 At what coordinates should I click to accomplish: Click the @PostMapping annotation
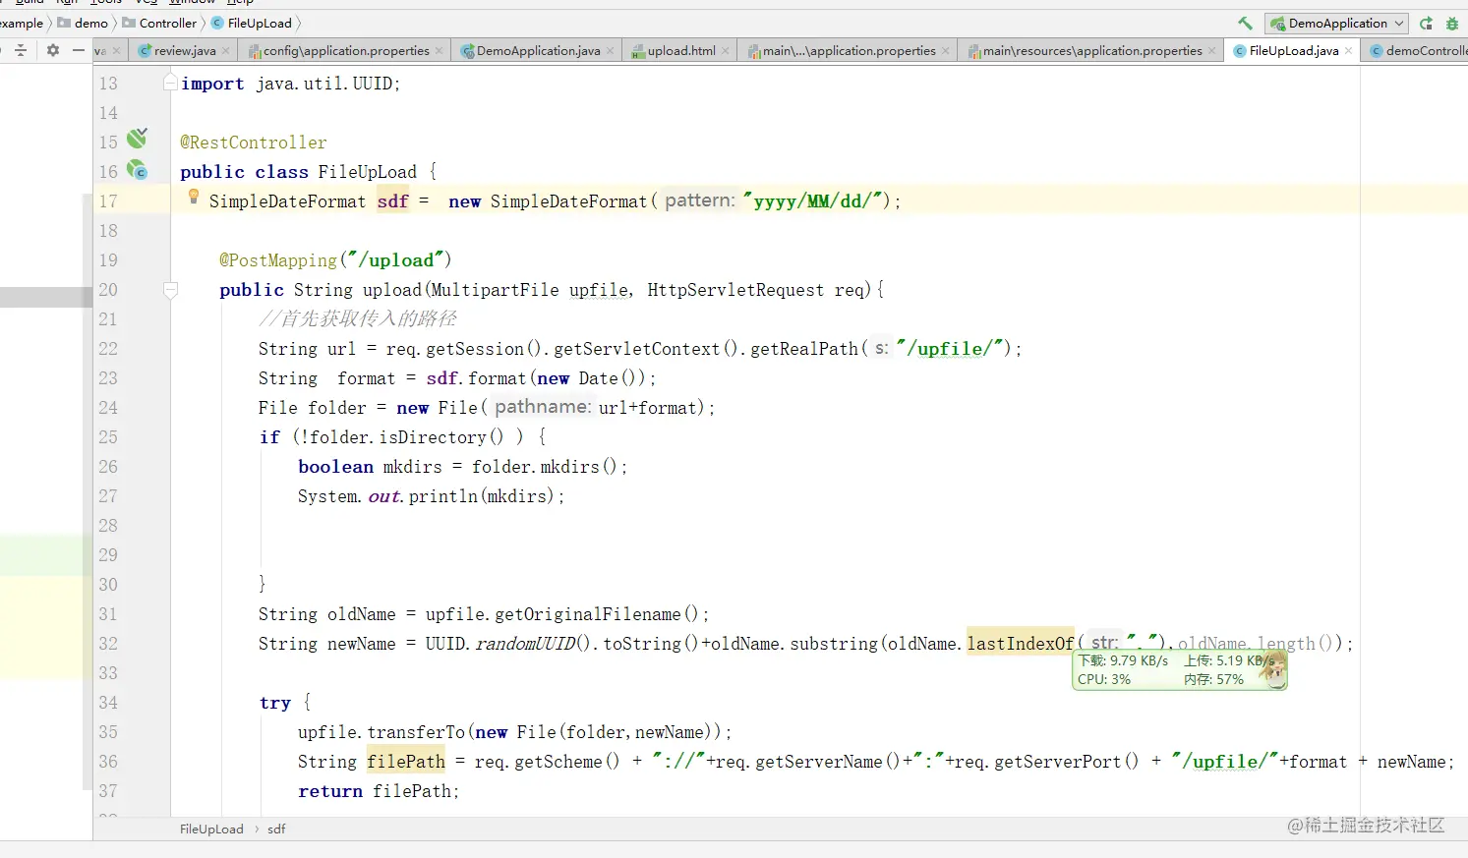(x=278, y=260)
